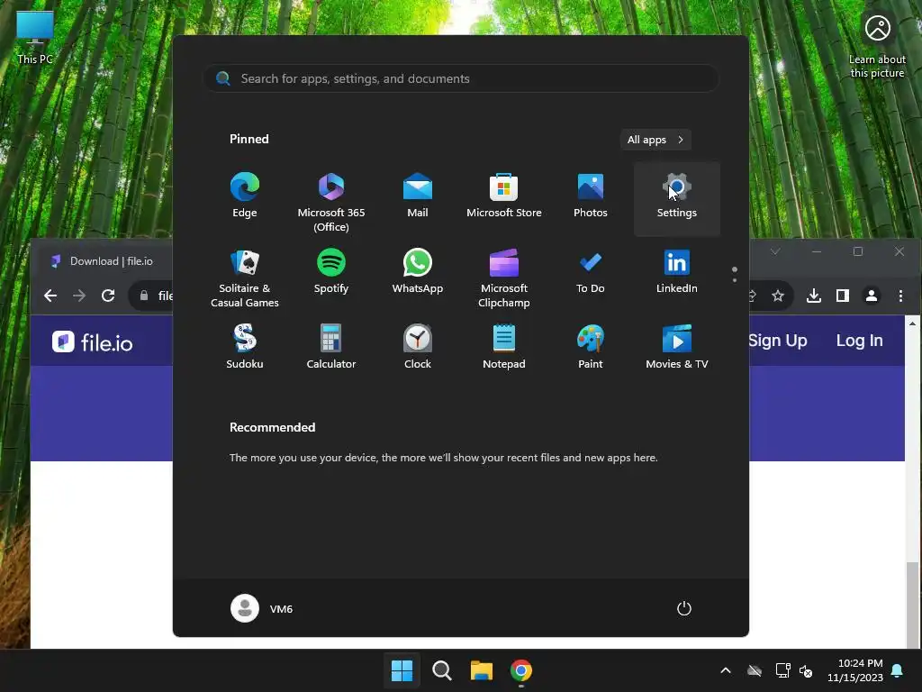Click Learn about this picture icon

pyautogui.click(x=877, y=46)
